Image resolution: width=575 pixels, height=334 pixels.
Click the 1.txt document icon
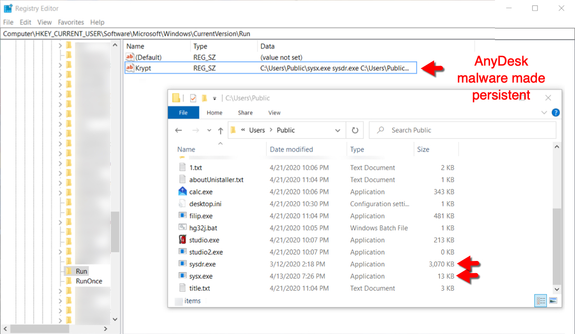click(x=182, y=167)
